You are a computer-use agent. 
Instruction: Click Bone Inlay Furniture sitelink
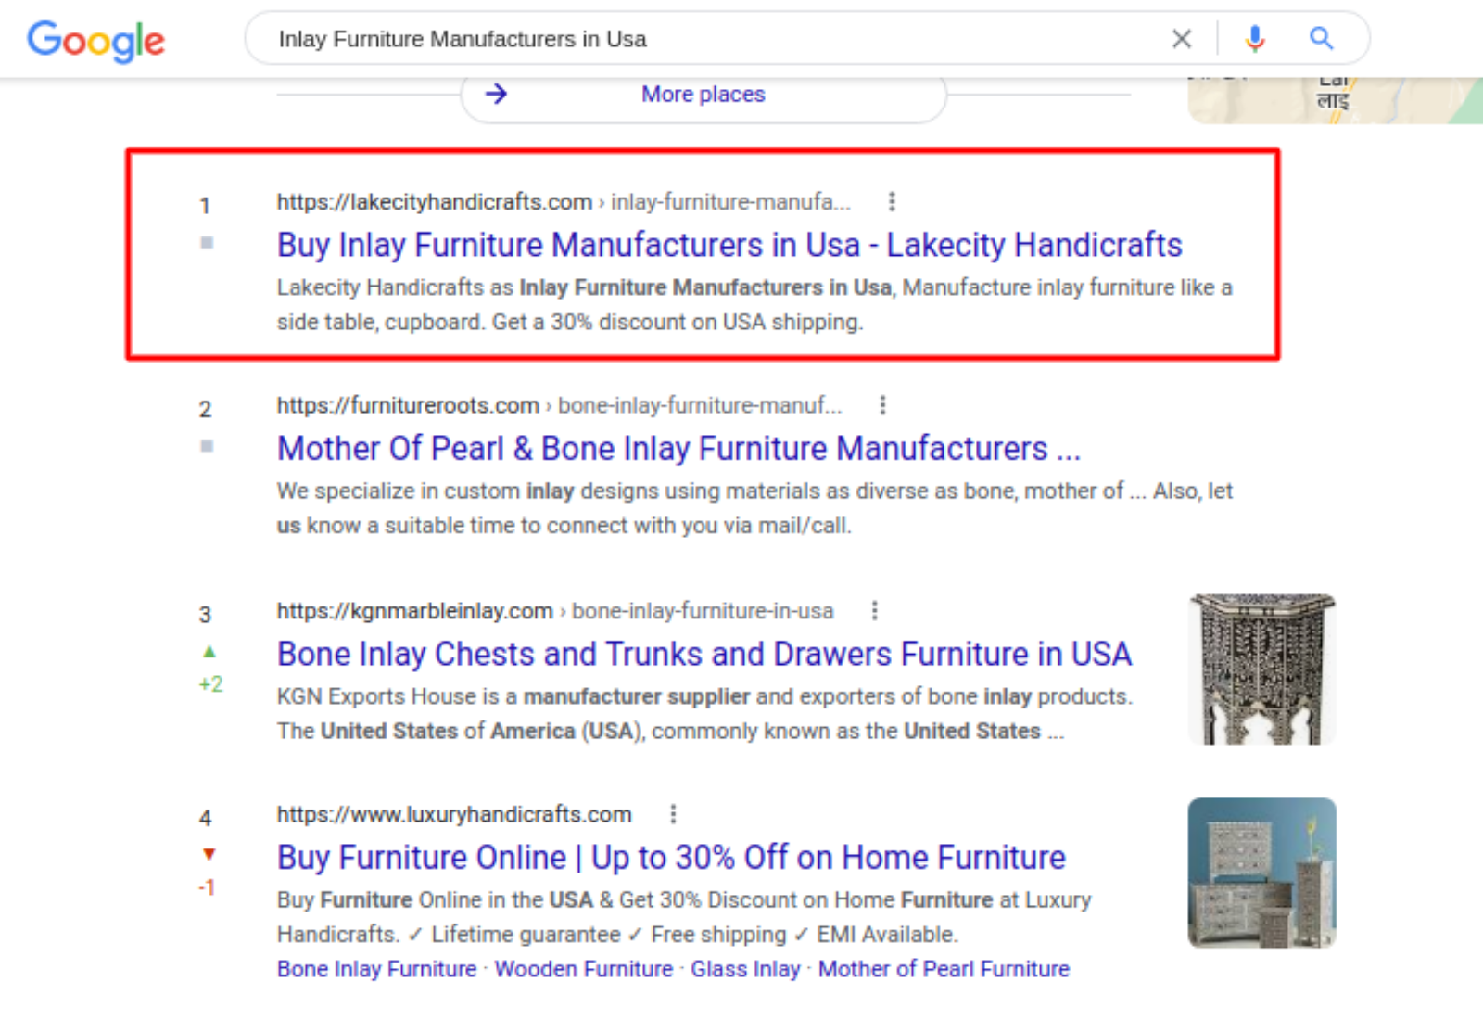pos(376,969)
